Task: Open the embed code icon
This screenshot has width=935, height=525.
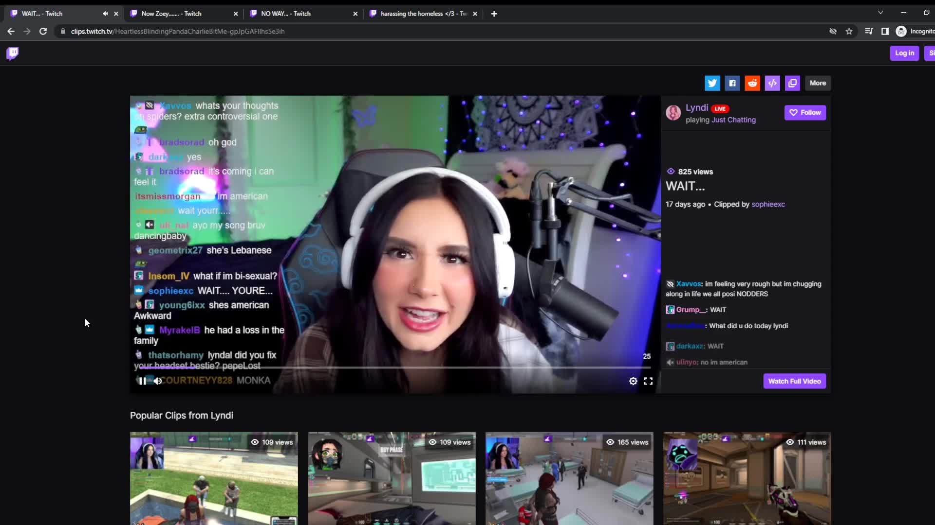Action: point(772,83)
